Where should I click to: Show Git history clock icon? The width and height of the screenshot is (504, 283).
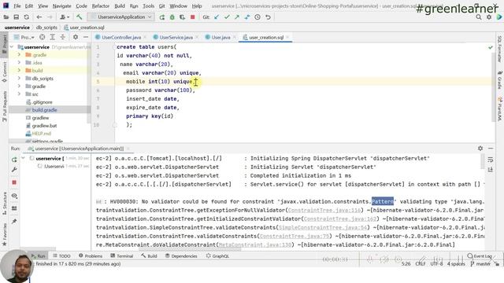point(258,17)
